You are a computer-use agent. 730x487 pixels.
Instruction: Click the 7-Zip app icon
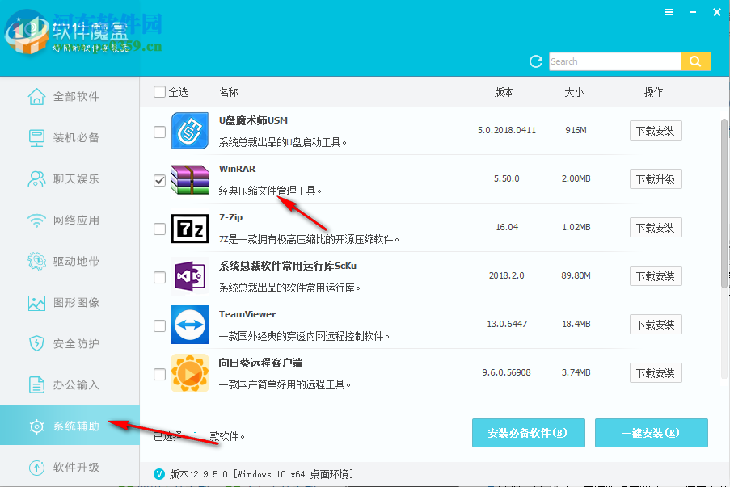pyautogui.click(x=189, y=229)
